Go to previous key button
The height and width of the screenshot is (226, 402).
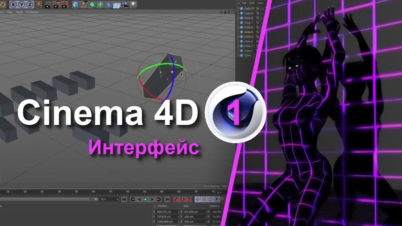(x=133, y=199)
